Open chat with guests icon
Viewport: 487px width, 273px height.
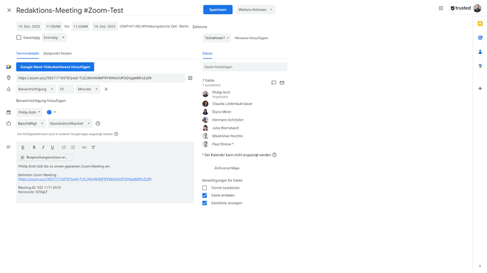(273, 83)
